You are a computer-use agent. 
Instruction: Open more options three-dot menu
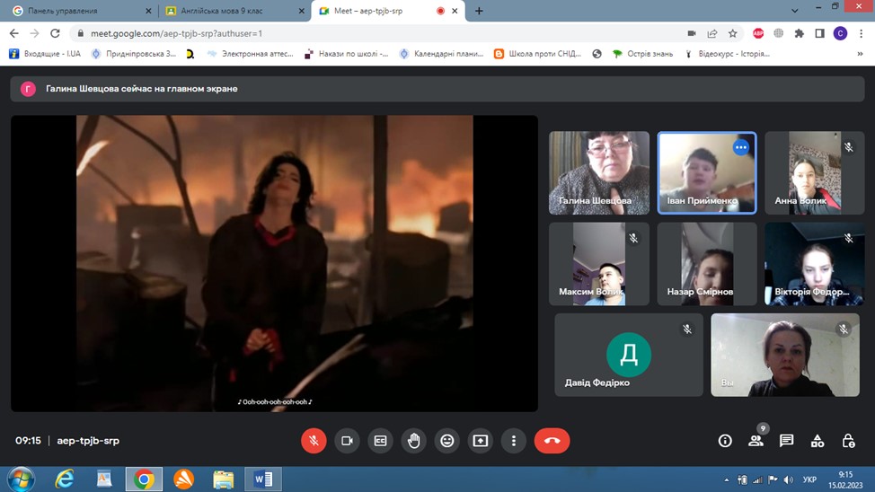(514, 441)
